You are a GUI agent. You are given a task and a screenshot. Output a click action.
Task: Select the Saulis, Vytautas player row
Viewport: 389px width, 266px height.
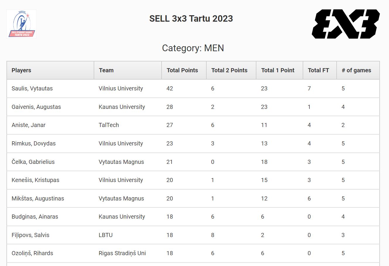(x=32, y=88)
